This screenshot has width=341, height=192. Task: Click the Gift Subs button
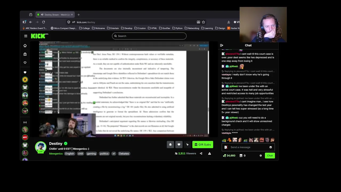(203, 145)
